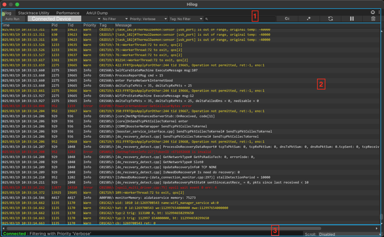Clear logs with trash icon
This screenshot has width=384, height=237.
click(373, 19)
